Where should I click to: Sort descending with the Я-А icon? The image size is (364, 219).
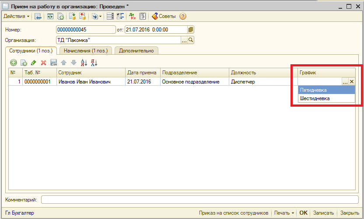94,63
